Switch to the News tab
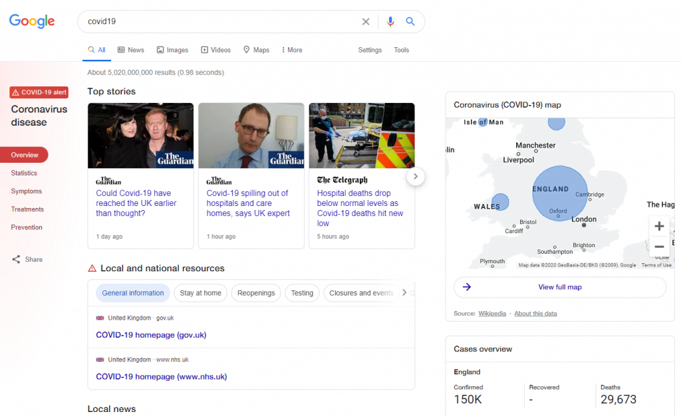 [x=130, y=50]
